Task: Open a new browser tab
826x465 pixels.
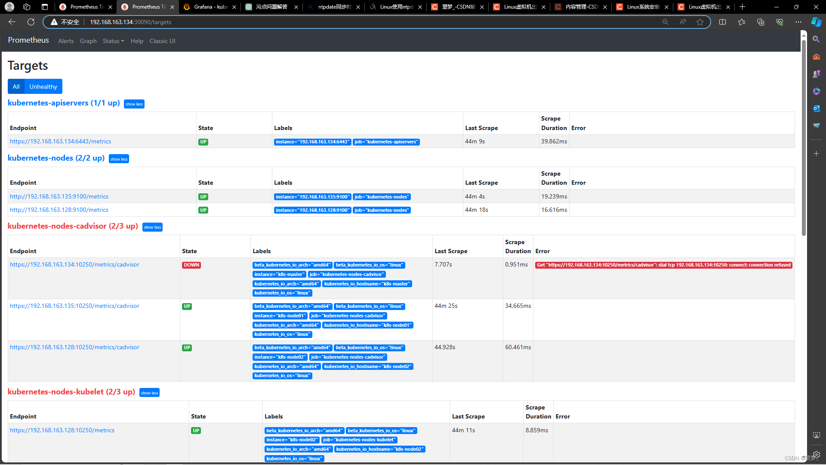Action: pos(742,7)
